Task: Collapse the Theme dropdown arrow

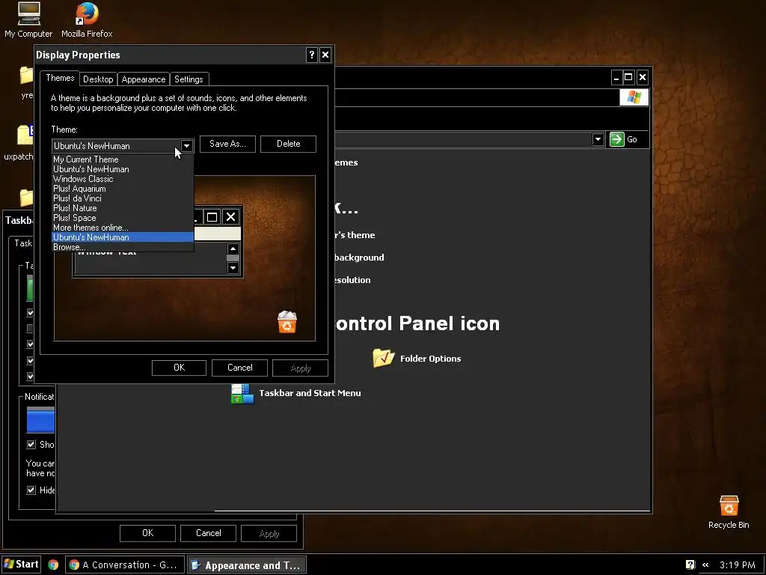Action: pos(186,146)
